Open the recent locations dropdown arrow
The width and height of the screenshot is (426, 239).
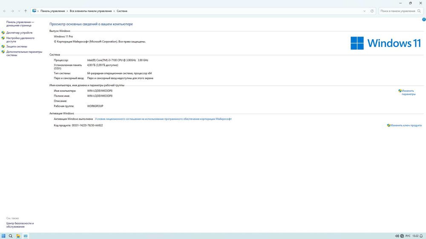point(19,11)
